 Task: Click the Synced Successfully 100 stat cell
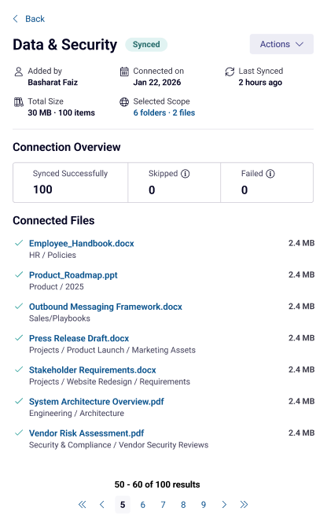(x=70, y=182)
